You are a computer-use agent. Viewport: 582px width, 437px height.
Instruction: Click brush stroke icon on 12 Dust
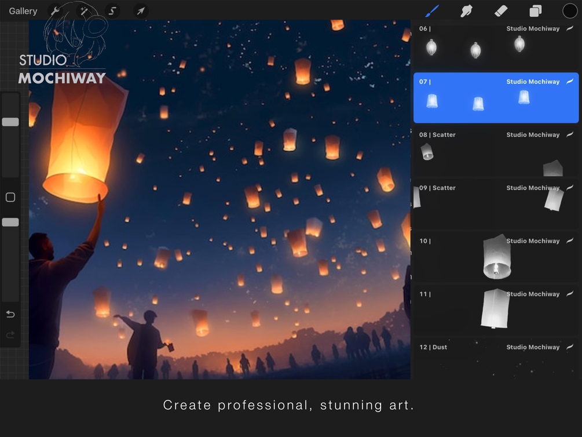pyautogui.click(x=570, y=347)
